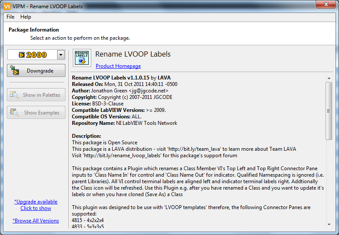Open the Product Homepage link
The image size is (339, 235).
pyautogui.click(x=118, y=66)
